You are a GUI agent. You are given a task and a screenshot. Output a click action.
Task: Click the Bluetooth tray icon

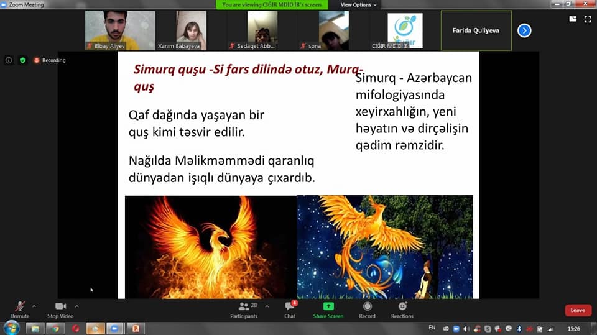pos(519,329)
